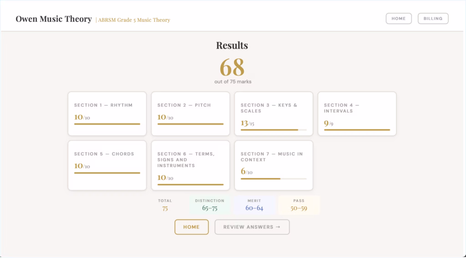Click the Keys & Scales progress bar

click(x=274, y=130)
